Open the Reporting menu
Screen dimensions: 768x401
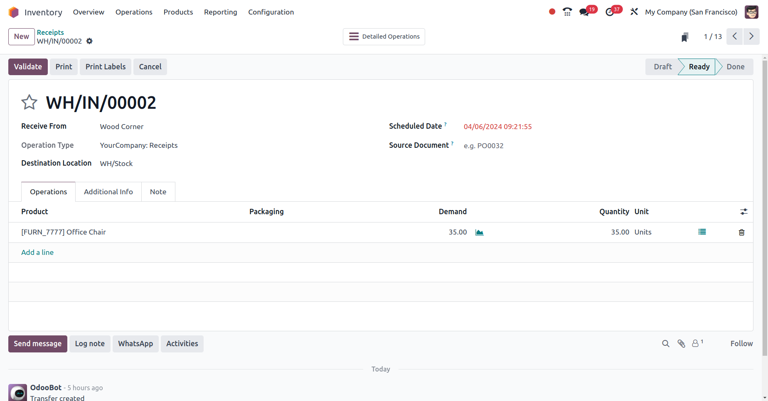220,12
